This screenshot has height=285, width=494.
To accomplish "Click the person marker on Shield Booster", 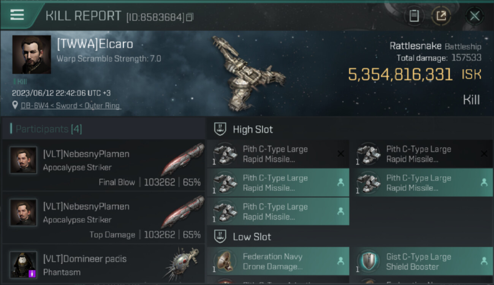I will (484, 261).
